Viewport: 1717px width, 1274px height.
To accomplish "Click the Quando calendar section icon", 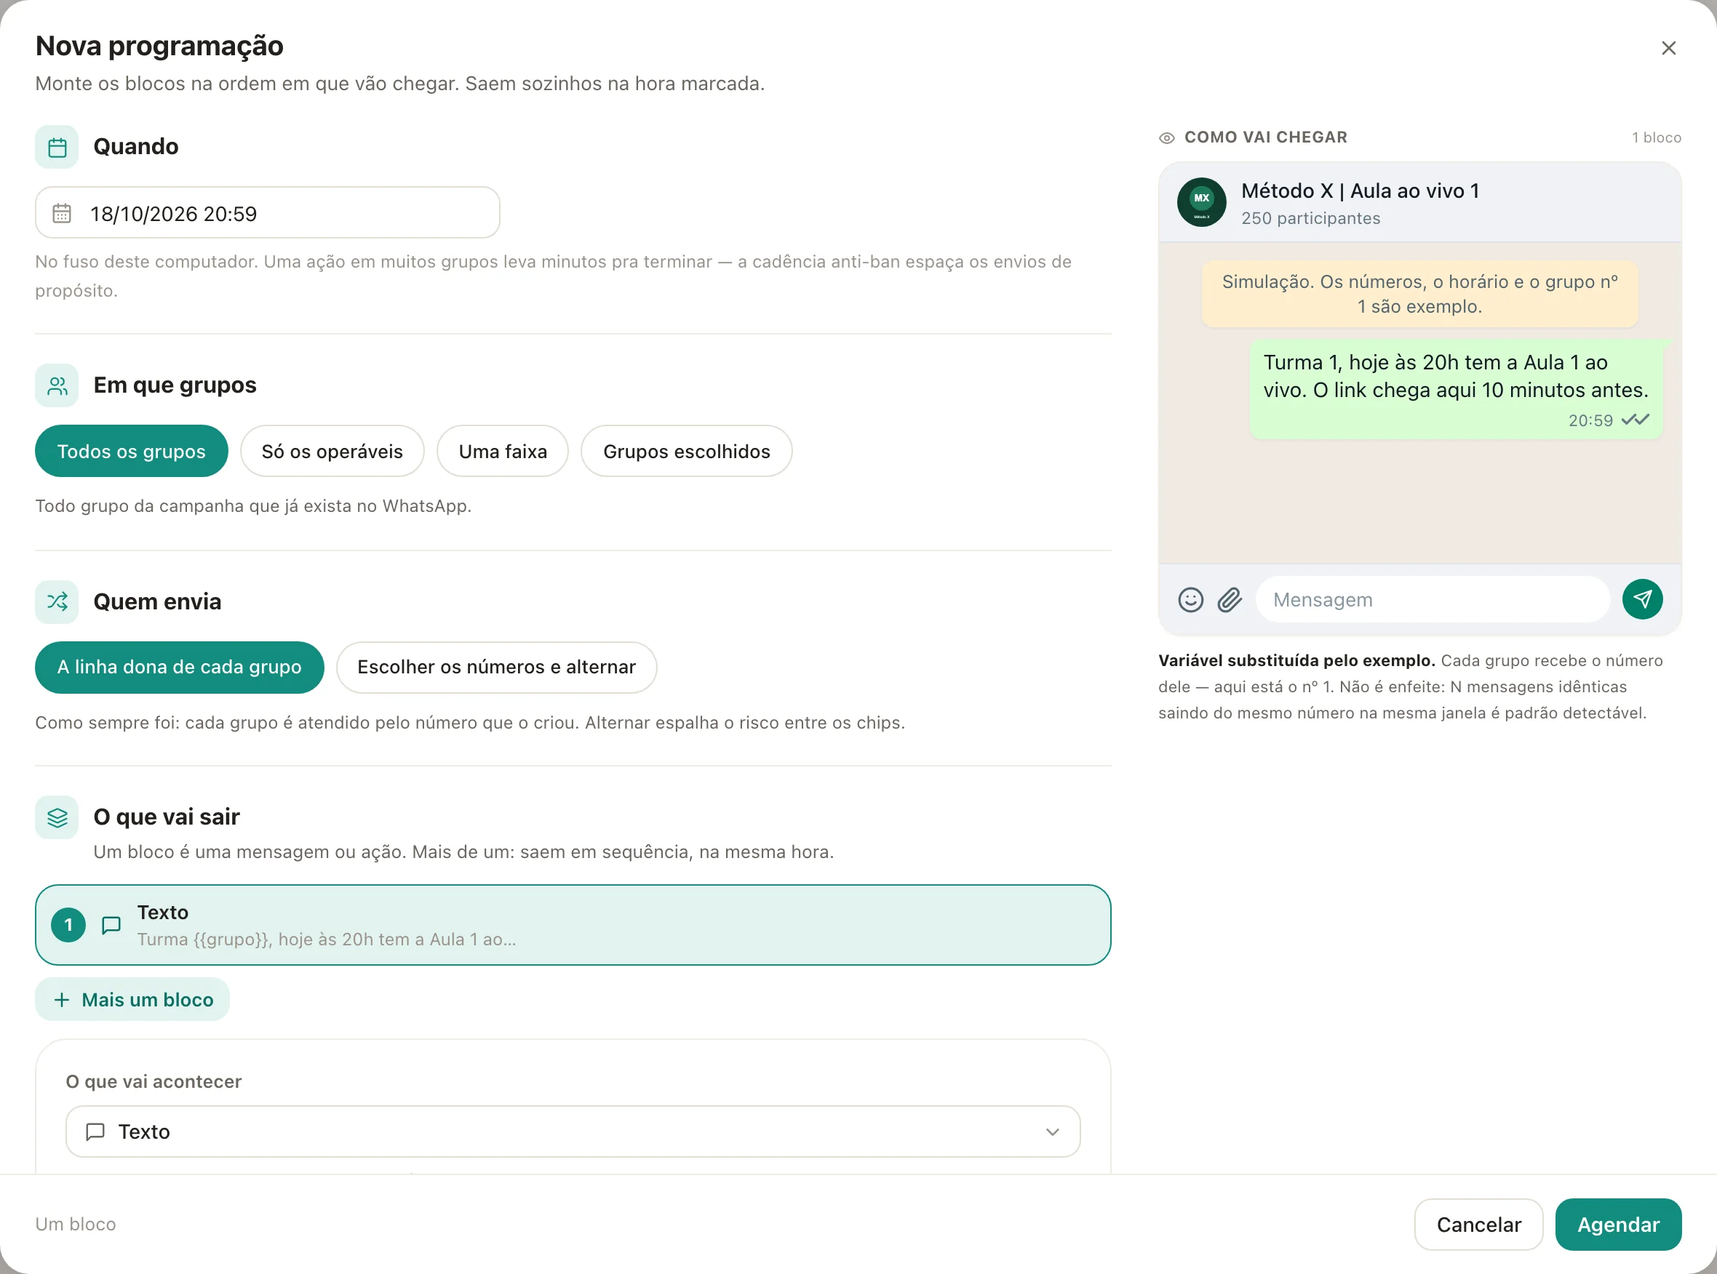I will coord(57,148).
